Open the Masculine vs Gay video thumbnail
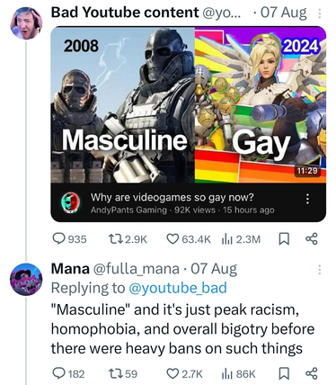 [189, 104]
